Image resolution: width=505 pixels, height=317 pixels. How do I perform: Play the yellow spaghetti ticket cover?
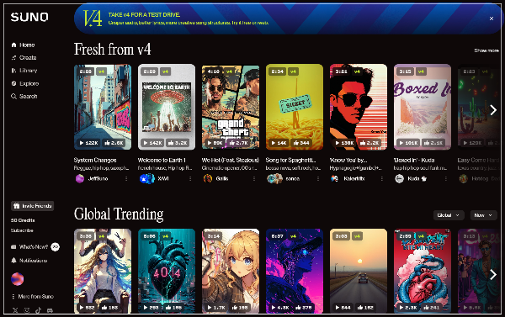pos(295,107)
